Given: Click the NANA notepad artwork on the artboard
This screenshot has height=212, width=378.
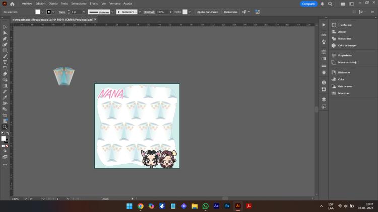Looking at the screenshot, I should (137, 126).
